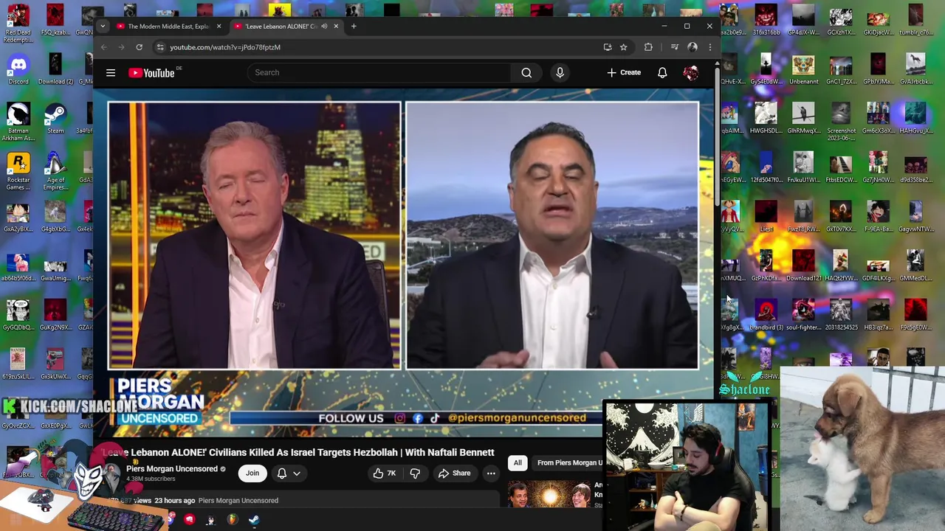Open more actions ellipsis under the video

click(x=491, y=473)
